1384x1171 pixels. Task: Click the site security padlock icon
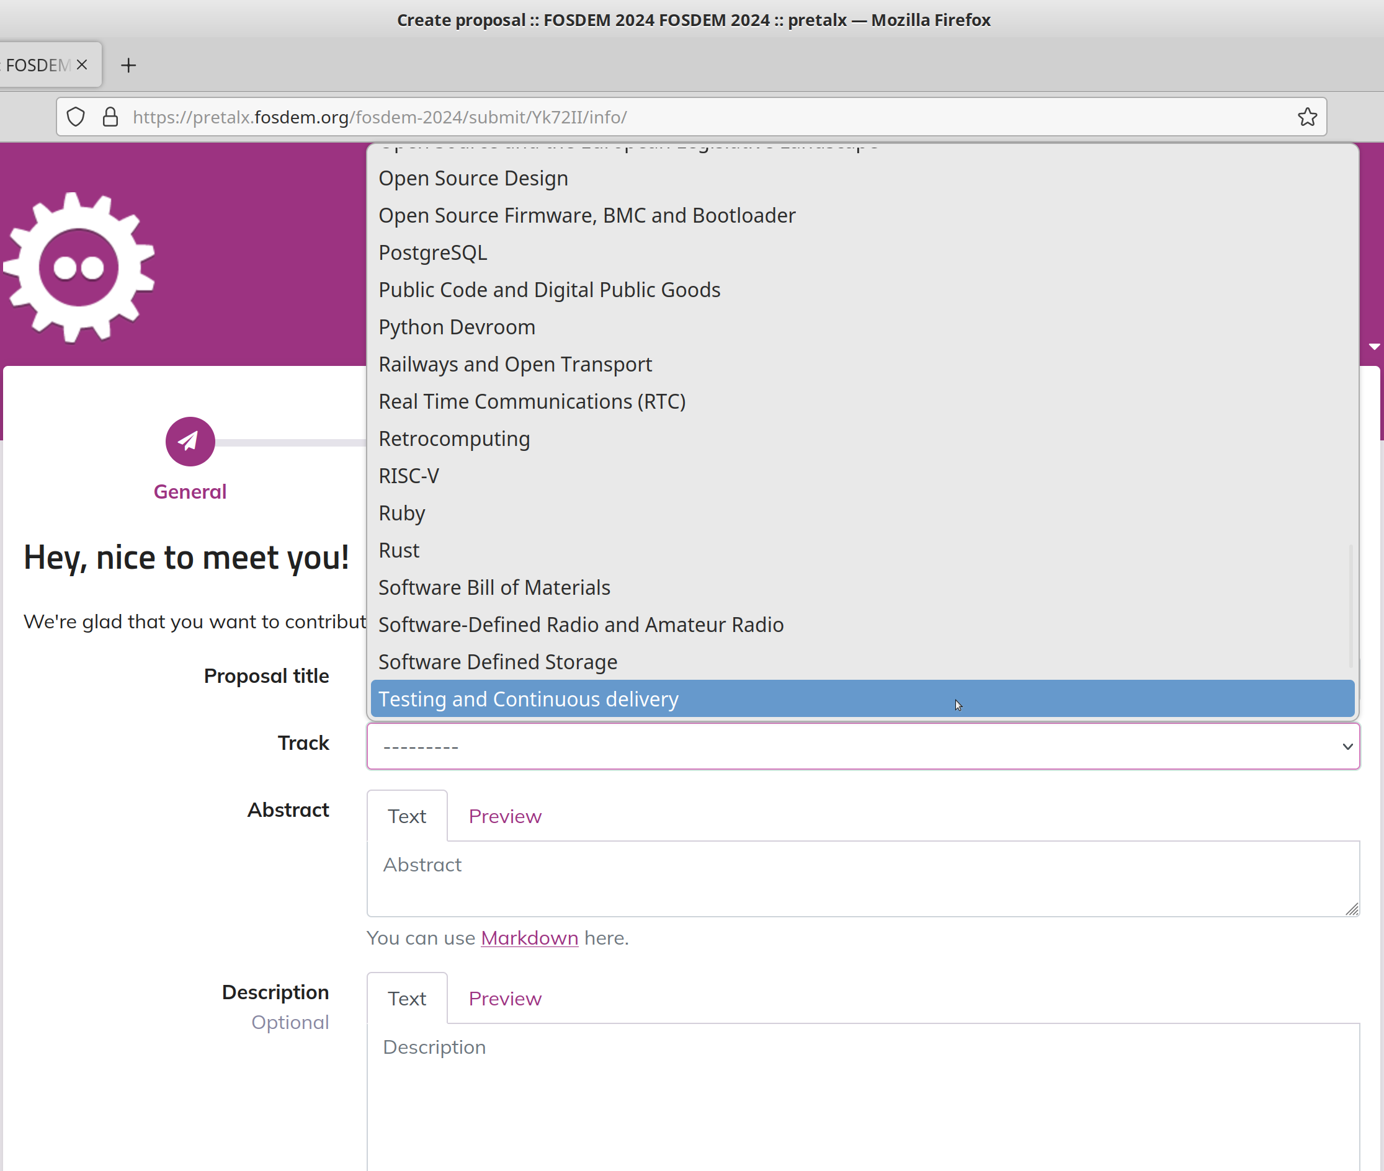pyautogui.click(x=110, y=117)
